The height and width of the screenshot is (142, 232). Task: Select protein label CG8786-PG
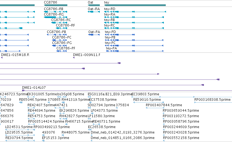click(x=62, y=43)
